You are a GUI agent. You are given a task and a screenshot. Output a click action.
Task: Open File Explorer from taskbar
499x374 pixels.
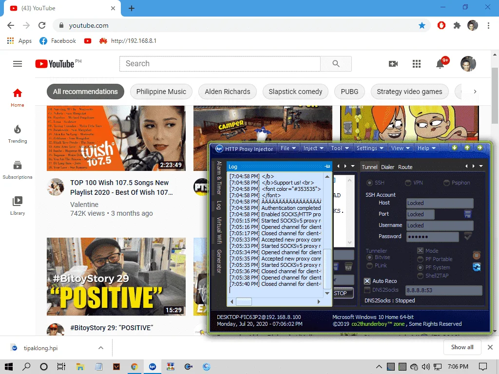coord(80,367)
